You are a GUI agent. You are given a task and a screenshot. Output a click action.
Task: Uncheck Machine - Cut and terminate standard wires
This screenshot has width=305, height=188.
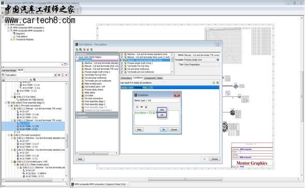[122, 54]
